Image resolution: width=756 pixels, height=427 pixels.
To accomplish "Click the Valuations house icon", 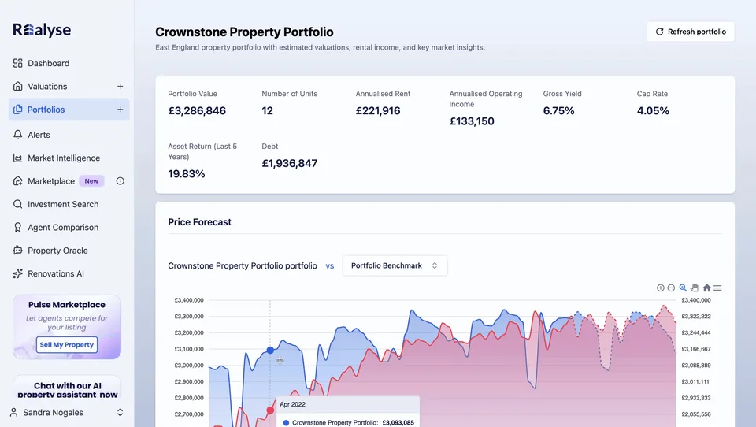I will [18, 87].
